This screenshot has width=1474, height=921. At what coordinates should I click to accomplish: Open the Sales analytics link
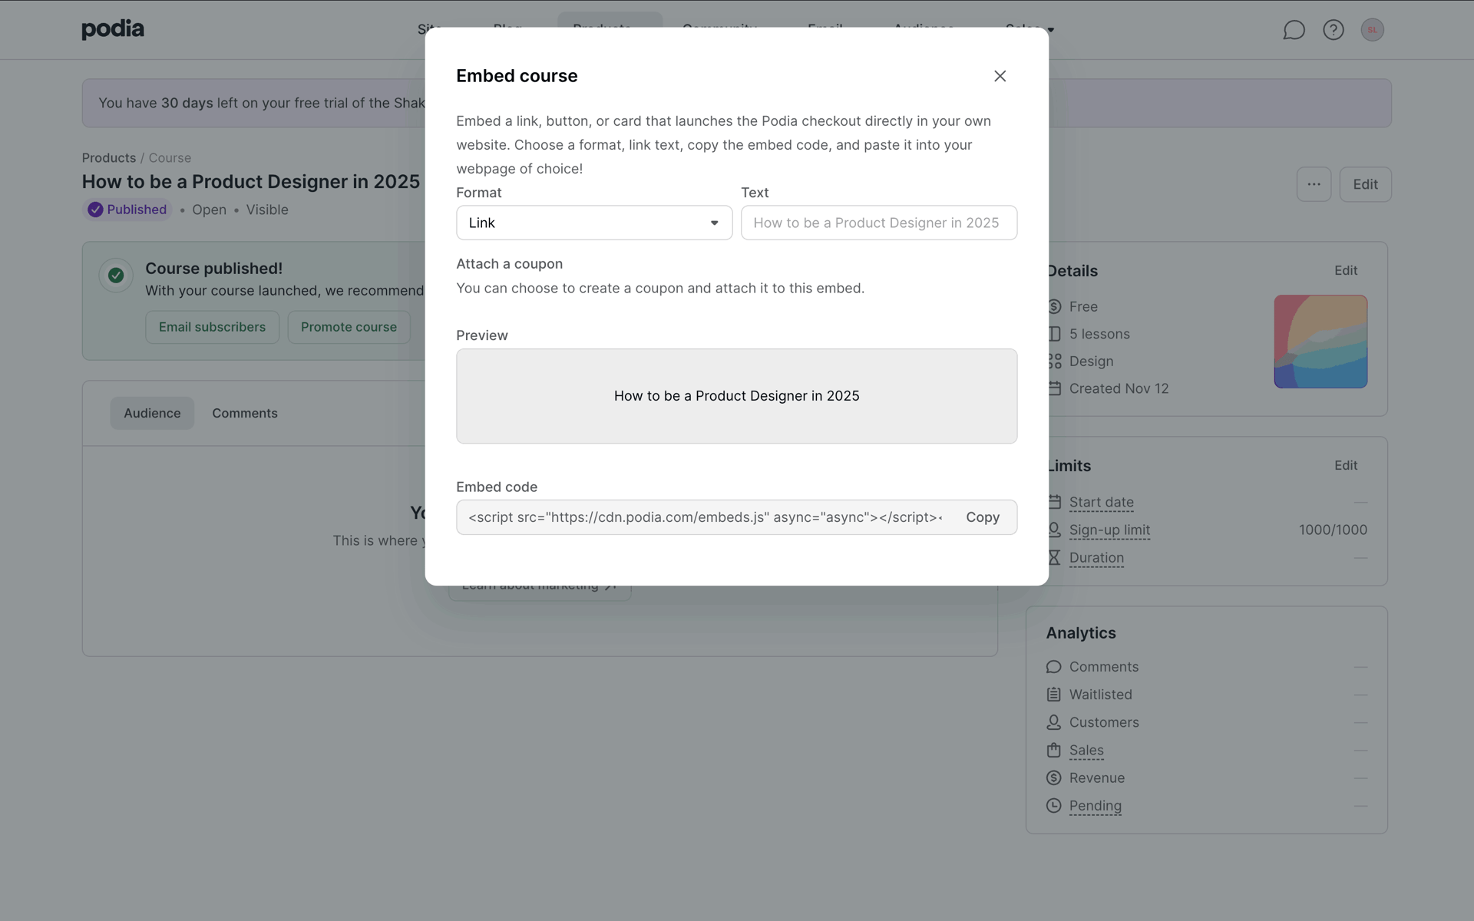point(1086,750)
